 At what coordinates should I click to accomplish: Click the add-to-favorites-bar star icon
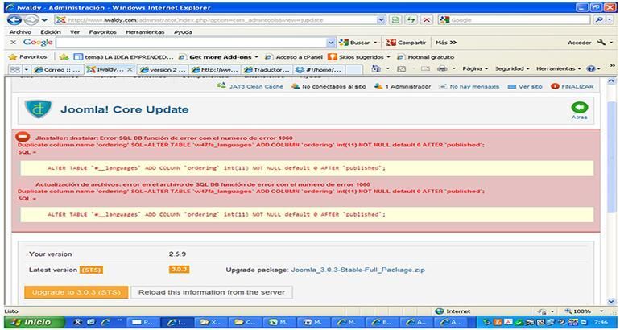pos(64,57)
